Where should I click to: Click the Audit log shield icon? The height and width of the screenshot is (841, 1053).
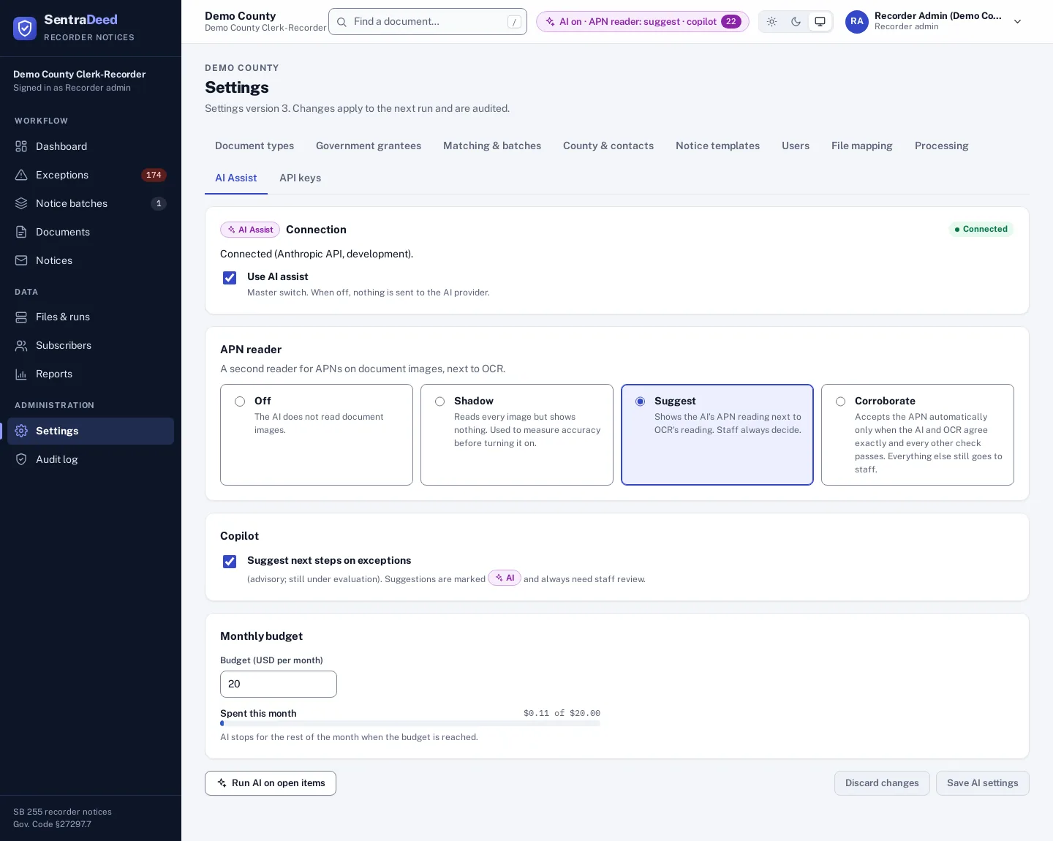pyautogui.click(x=21, y=459)
